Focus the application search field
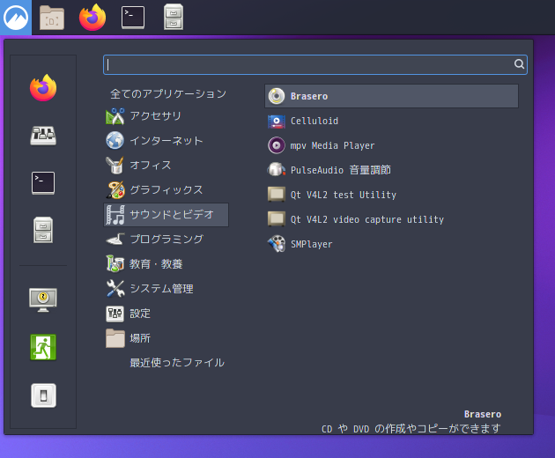Viewport: 555px width, 458px height. tap(315, 64)
